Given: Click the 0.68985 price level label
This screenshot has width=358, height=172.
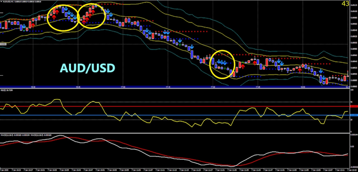Looking at the screenshot, I should tap(354, 49).
